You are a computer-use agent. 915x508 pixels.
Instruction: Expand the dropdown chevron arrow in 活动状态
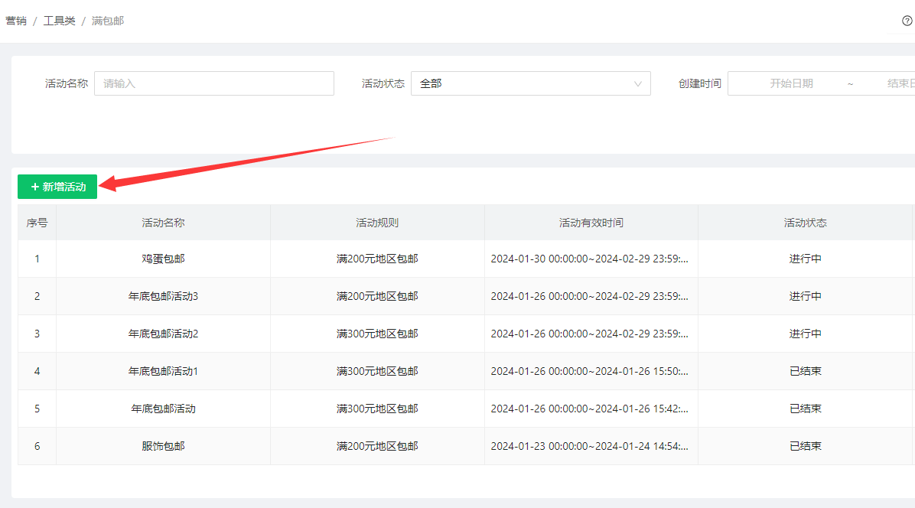click(638, 83)
